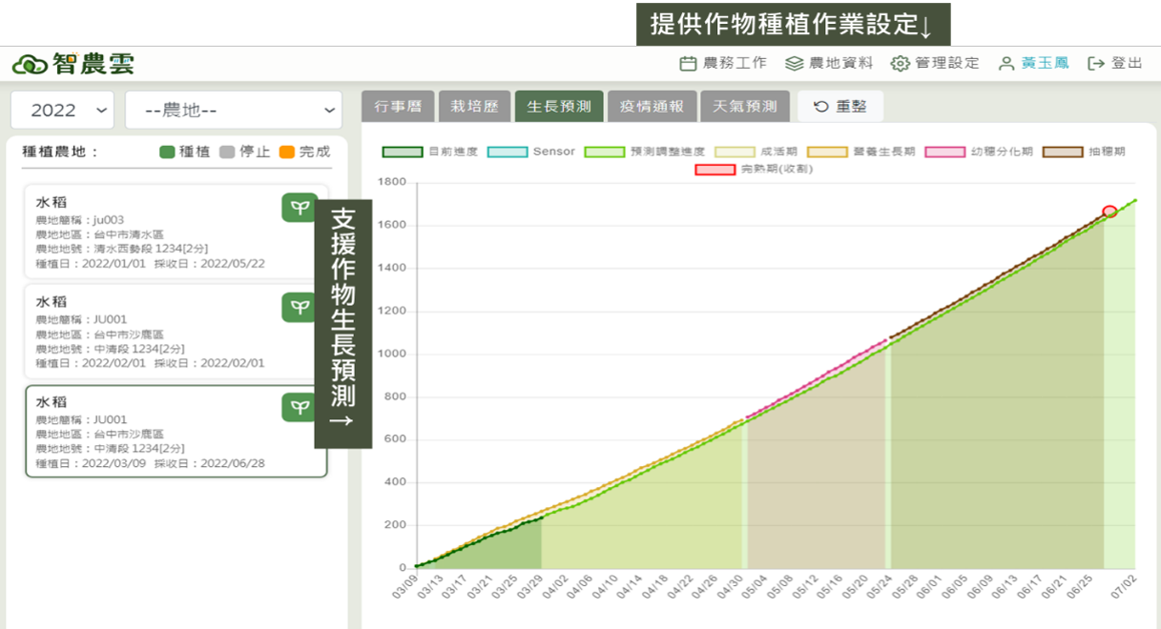This screenshot has width=1161, height=629.
Task: Click plant icon on the 2022/03/09 card
Action: point(300,407)
